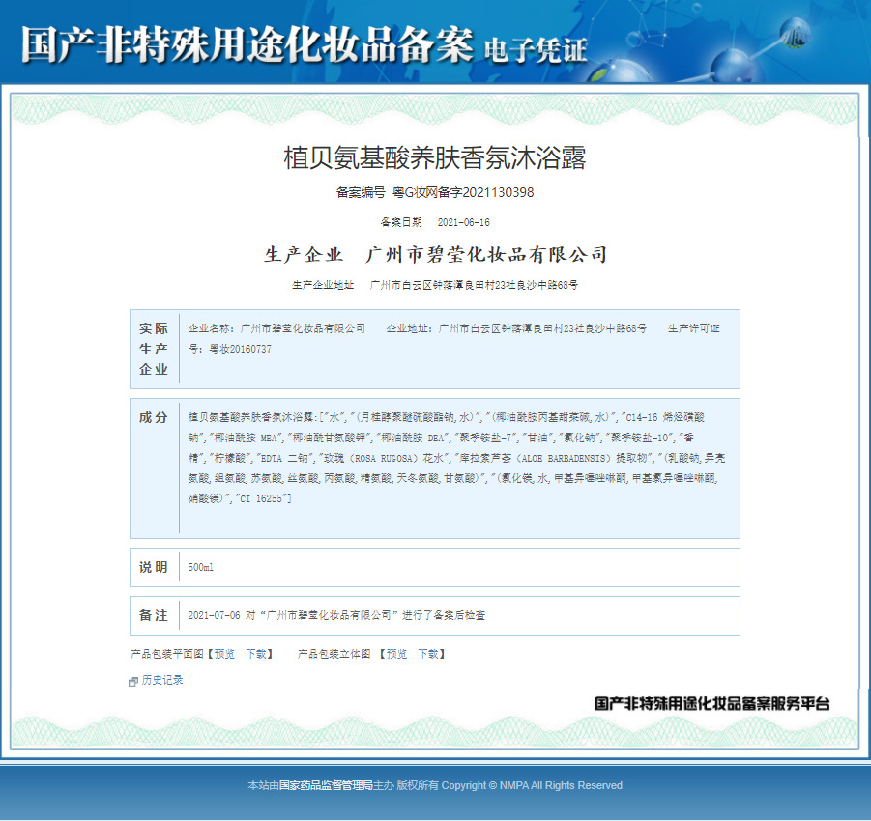Image resolution: width=871 pixels, height=821 pixels.
Task: Open the 国家药品监督管理局 footer link
Action: click(326, 785)
